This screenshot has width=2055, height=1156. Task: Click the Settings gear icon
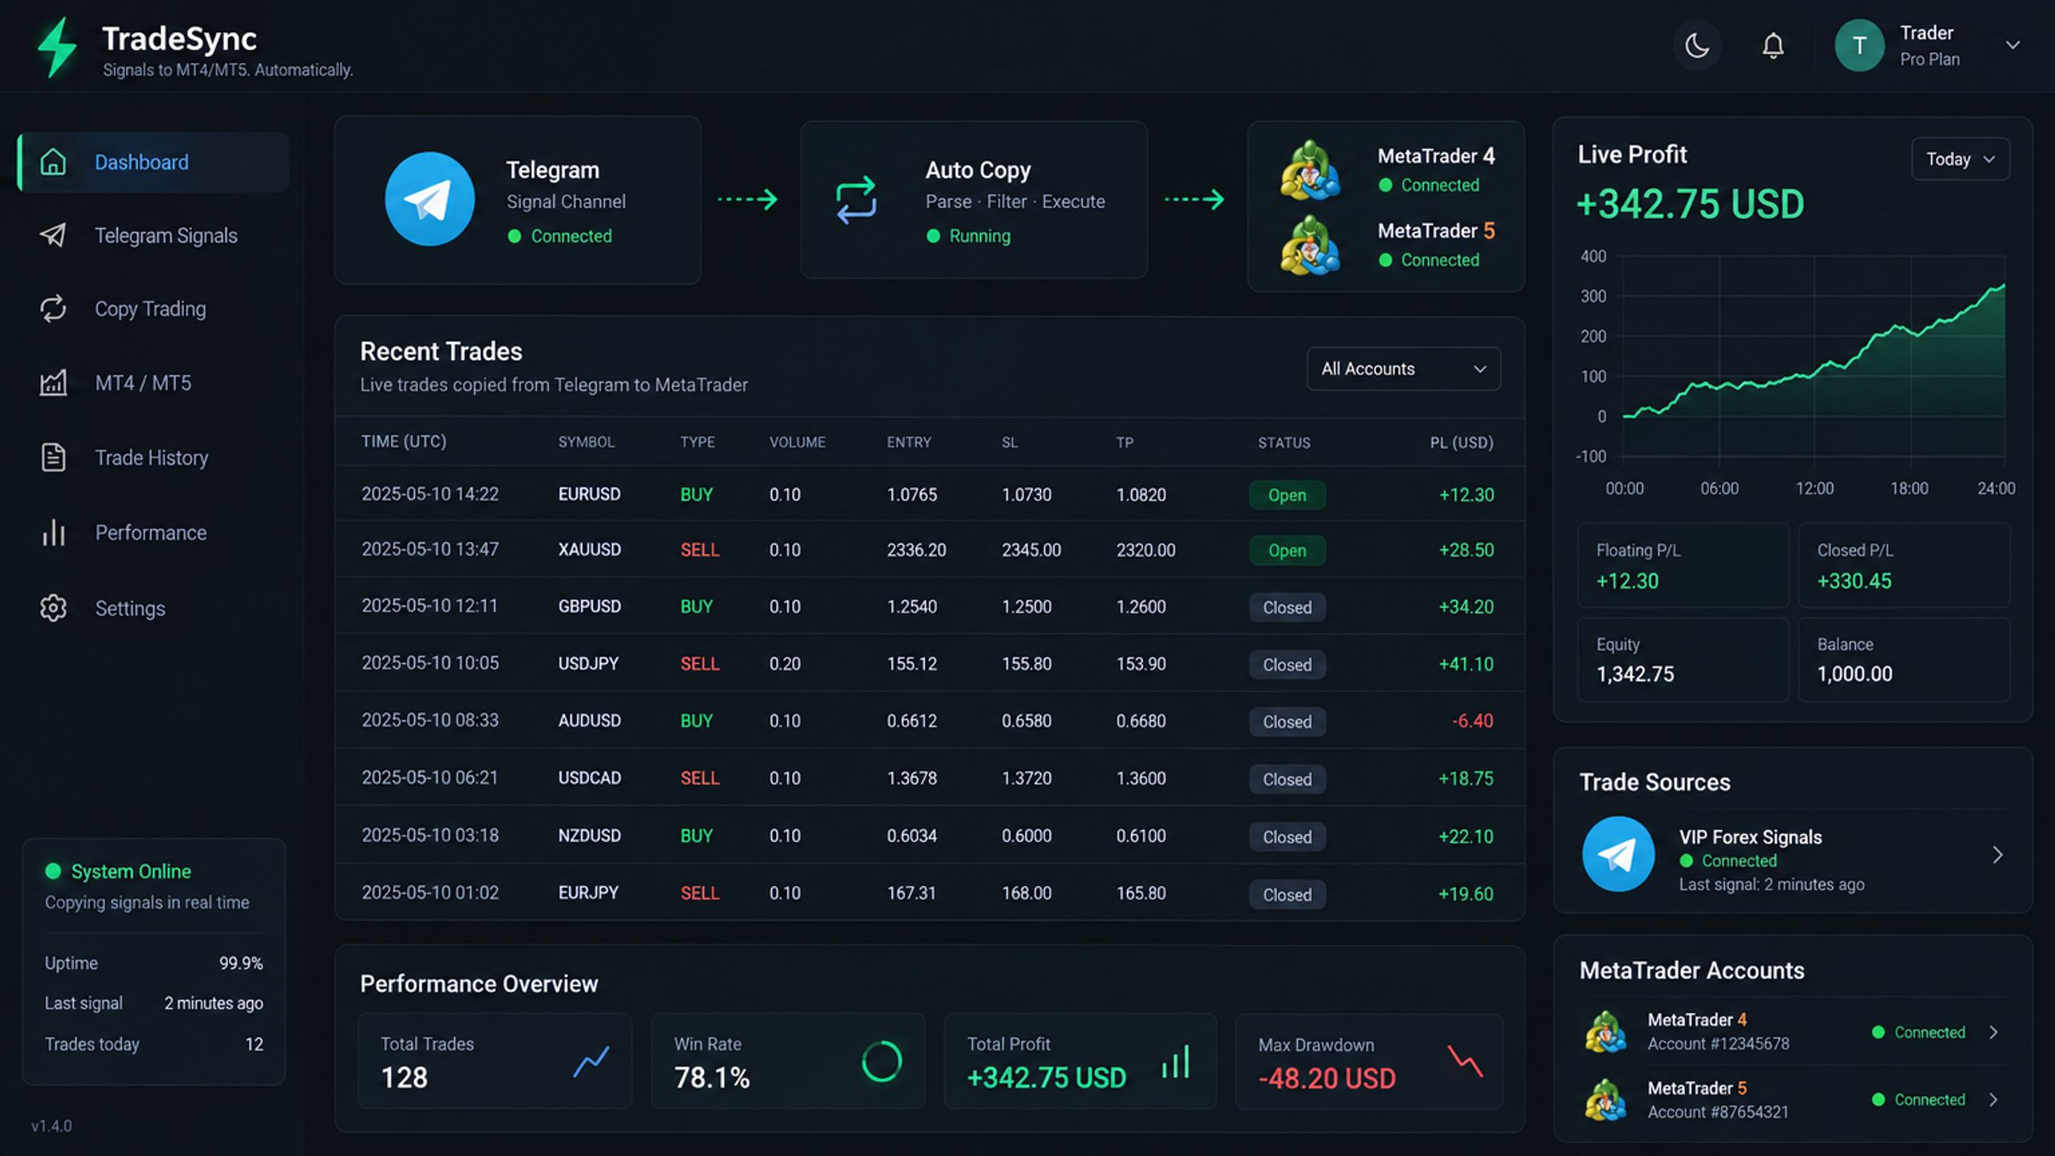click(x=53, y=608)
